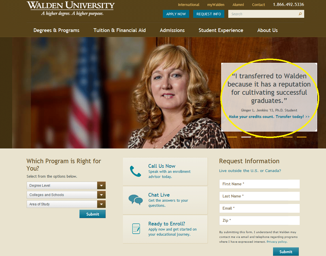Click the phone handset icon

[135, 171]
